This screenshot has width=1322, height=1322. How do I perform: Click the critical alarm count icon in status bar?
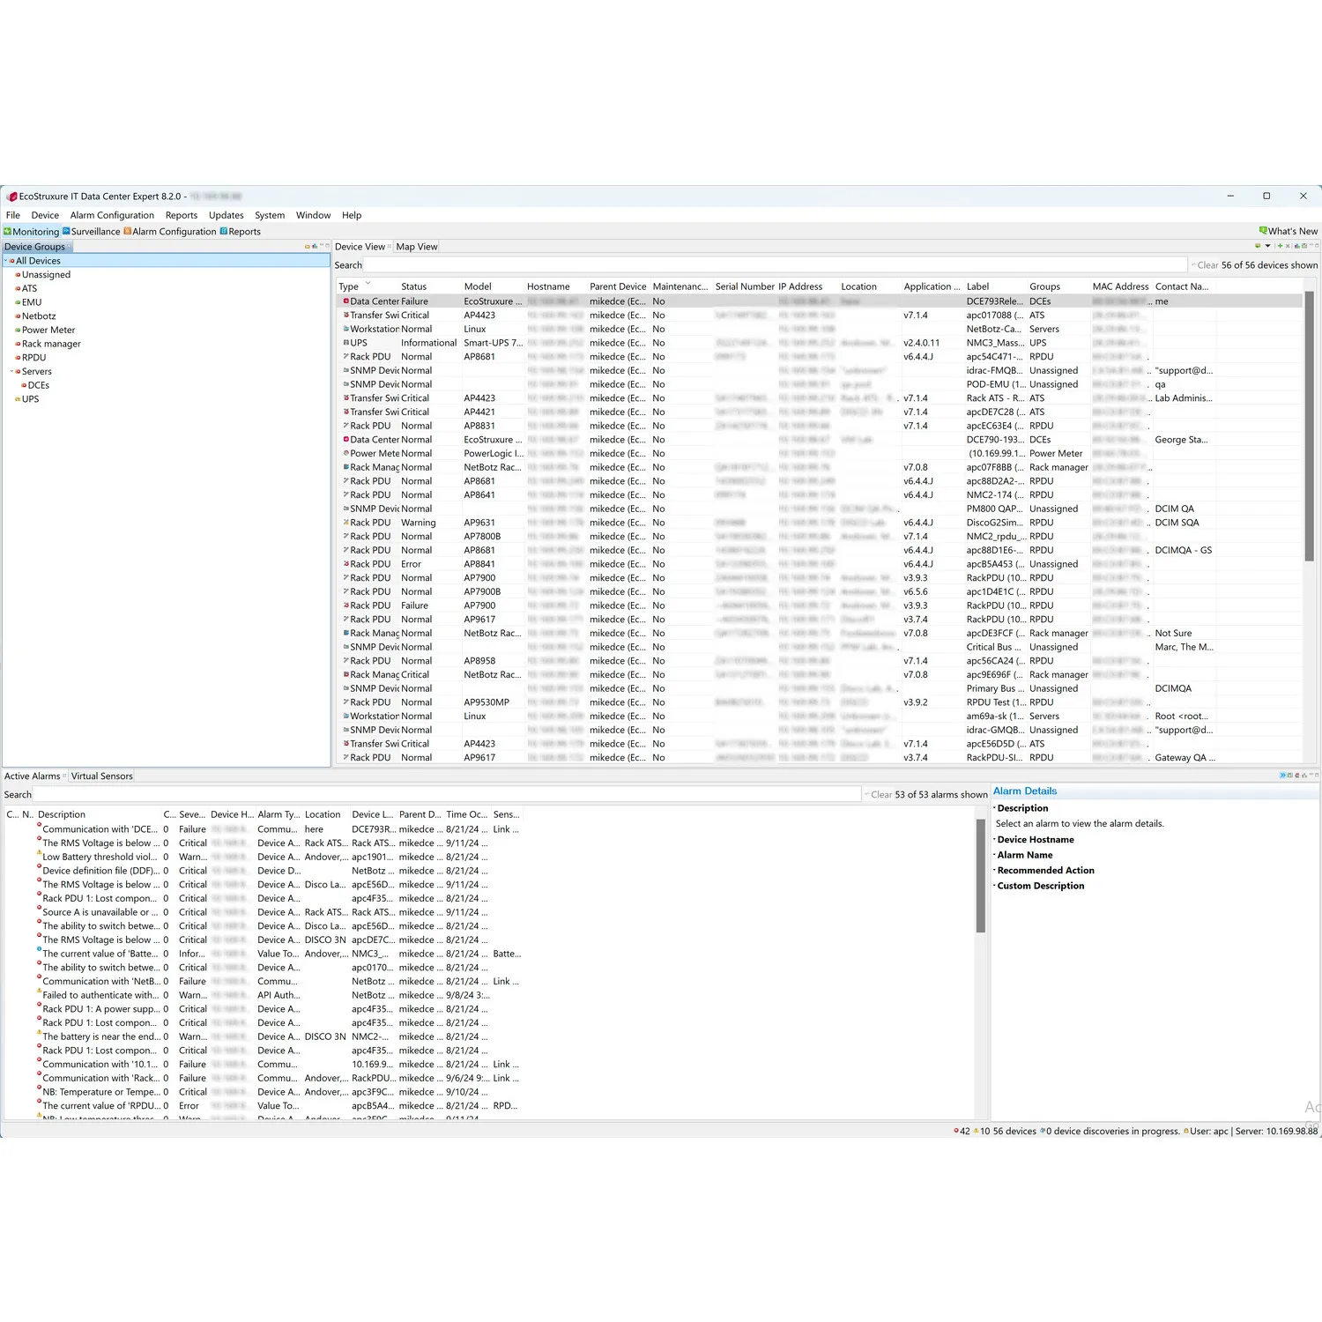[x=956, y=1132]
